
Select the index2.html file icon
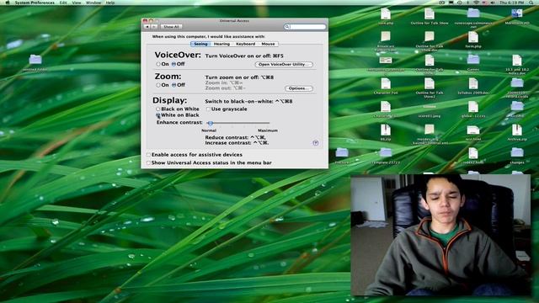473,153
